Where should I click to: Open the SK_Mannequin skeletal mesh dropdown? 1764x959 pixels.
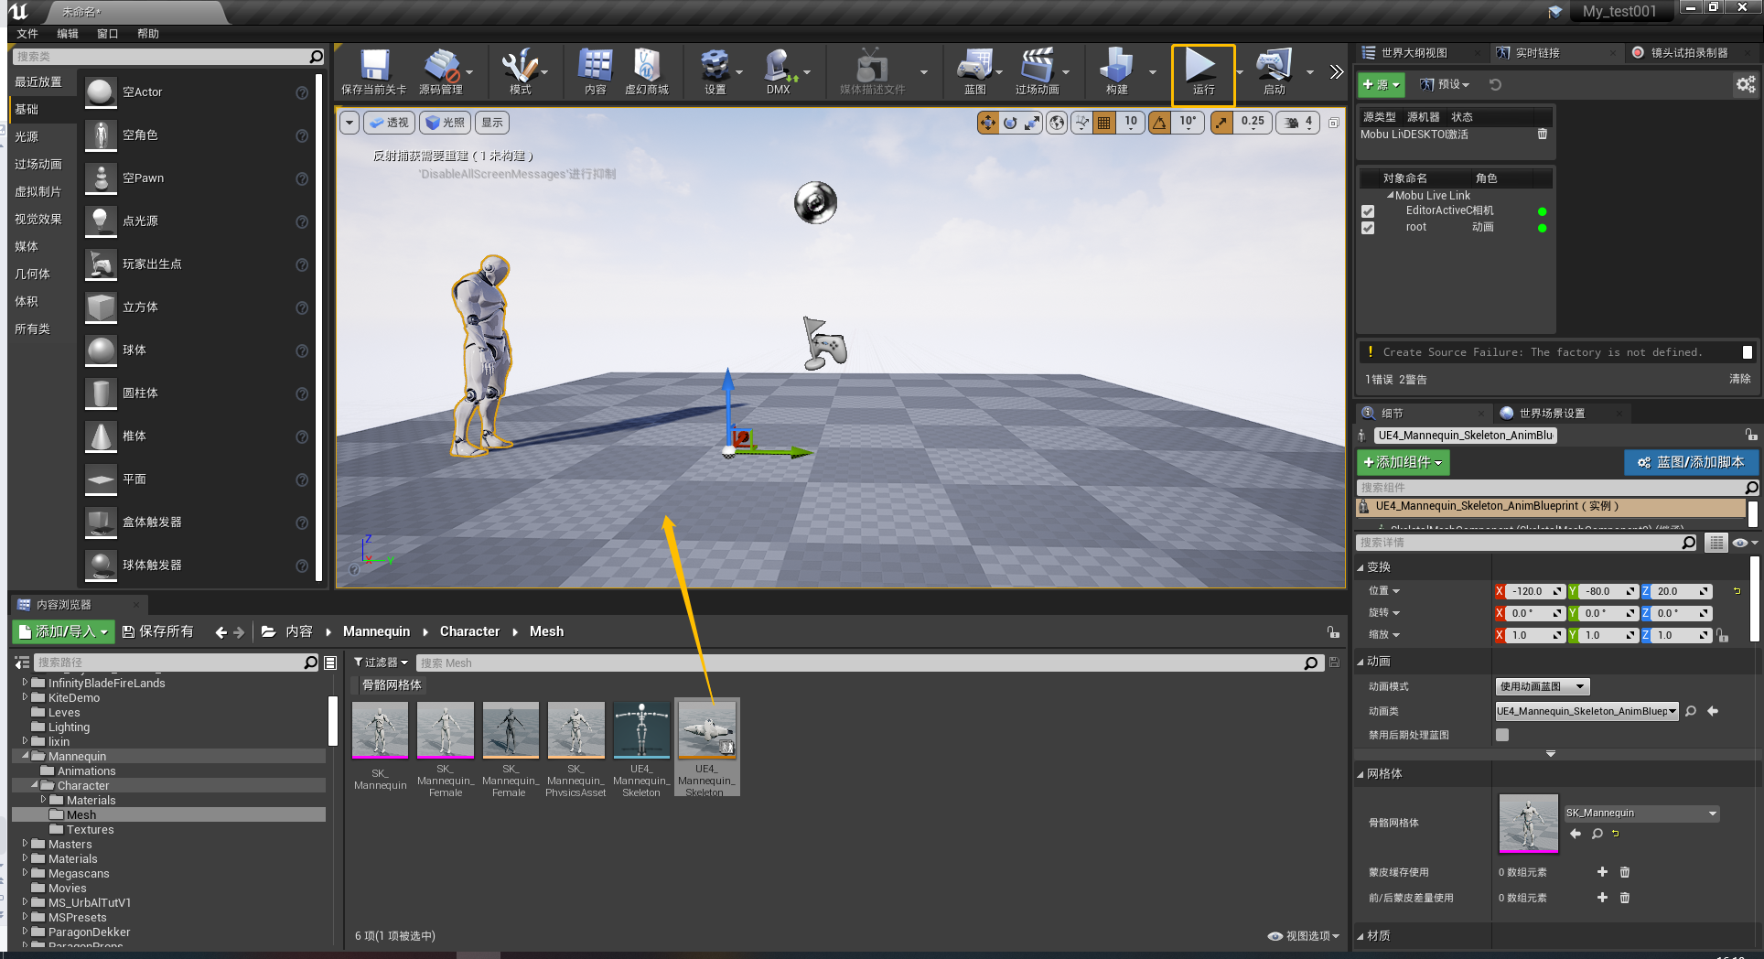point(1641,813)
